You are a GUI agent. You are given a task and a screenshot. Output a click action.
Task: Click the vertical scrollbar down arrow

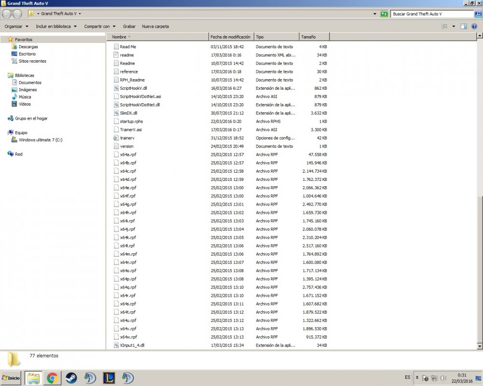pyautogui.click(x=480, y=346)
